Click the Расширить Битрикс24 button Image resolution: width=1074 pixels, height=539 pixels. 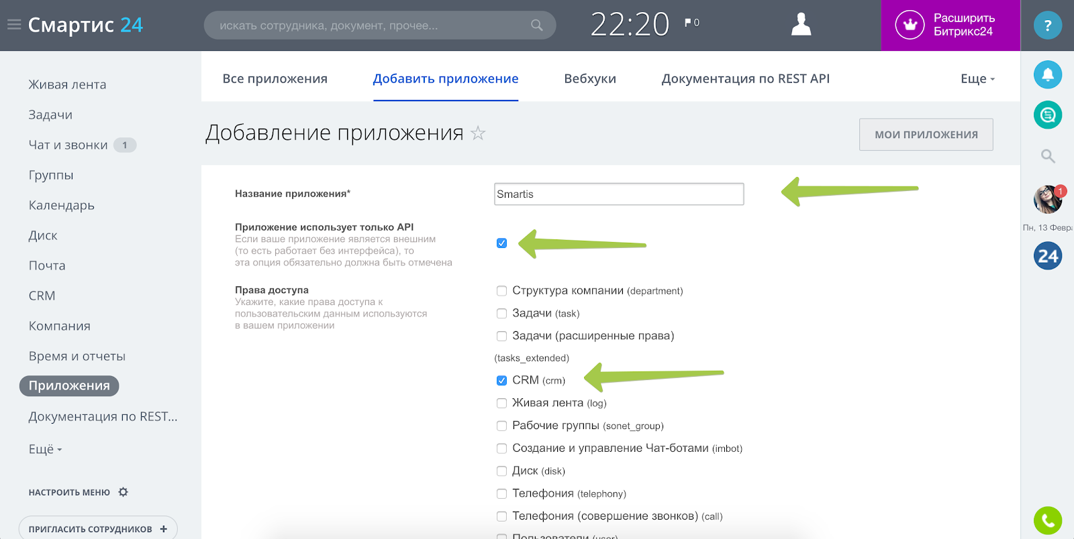pyautogui.click(x=950, y=25)
